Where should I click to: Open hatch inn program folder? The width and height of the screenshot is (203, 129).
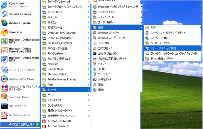point(66,64)
